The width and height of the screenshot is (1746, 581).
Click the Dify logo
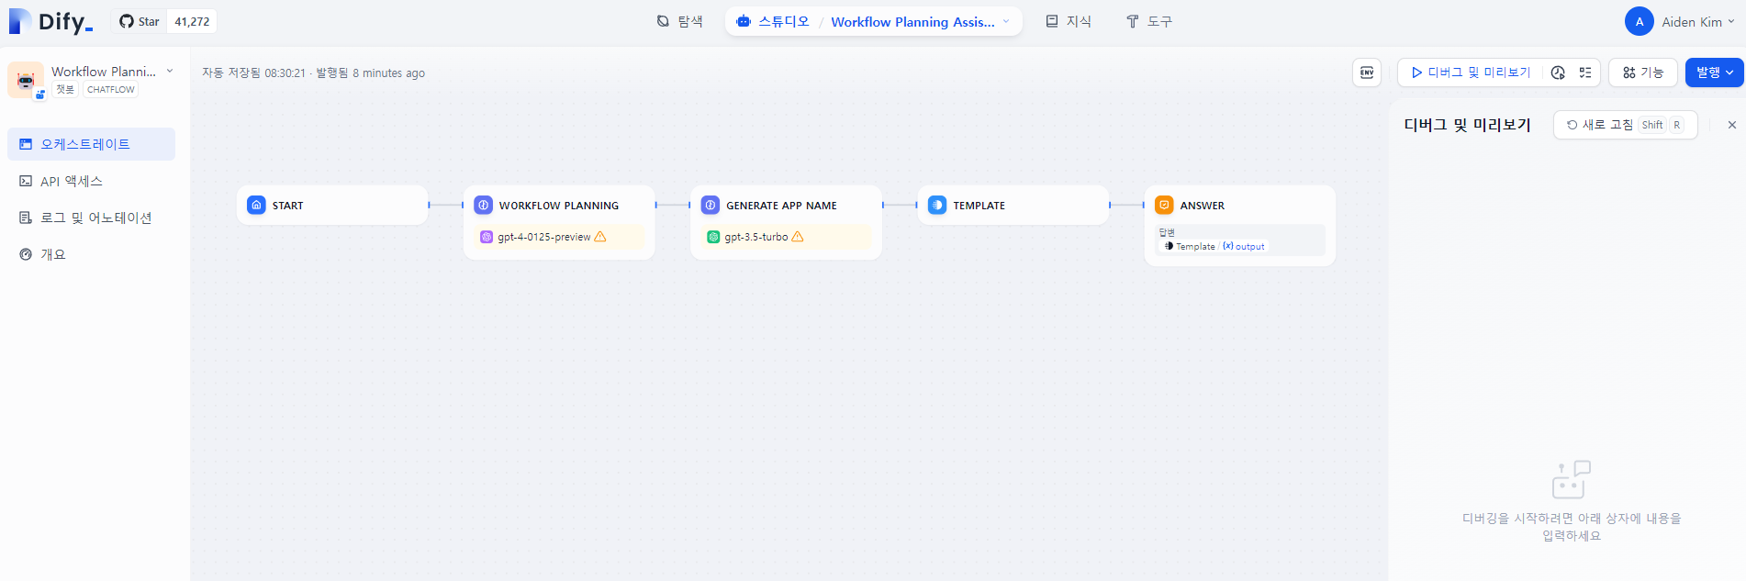51,21
